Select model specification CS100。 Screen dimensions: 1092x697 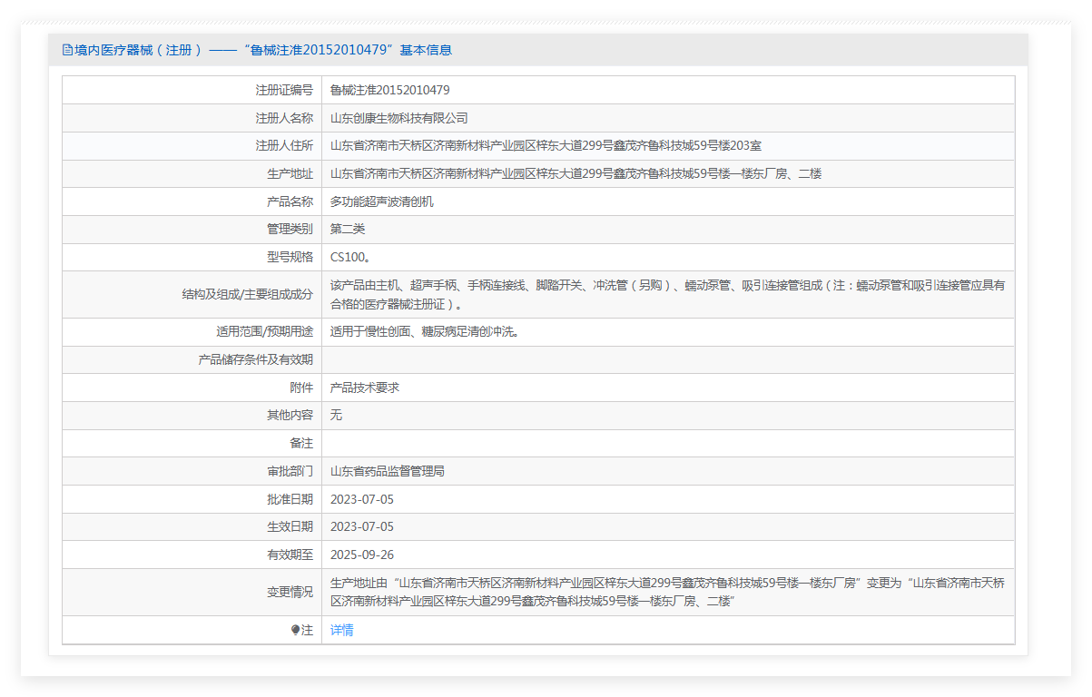(x=350, y=257)
